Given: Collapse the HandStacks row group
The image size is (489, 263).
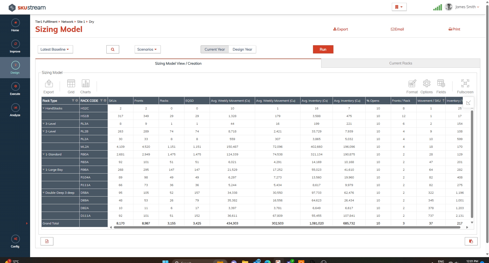Looking at the screenshot, I should pos(44,108).
